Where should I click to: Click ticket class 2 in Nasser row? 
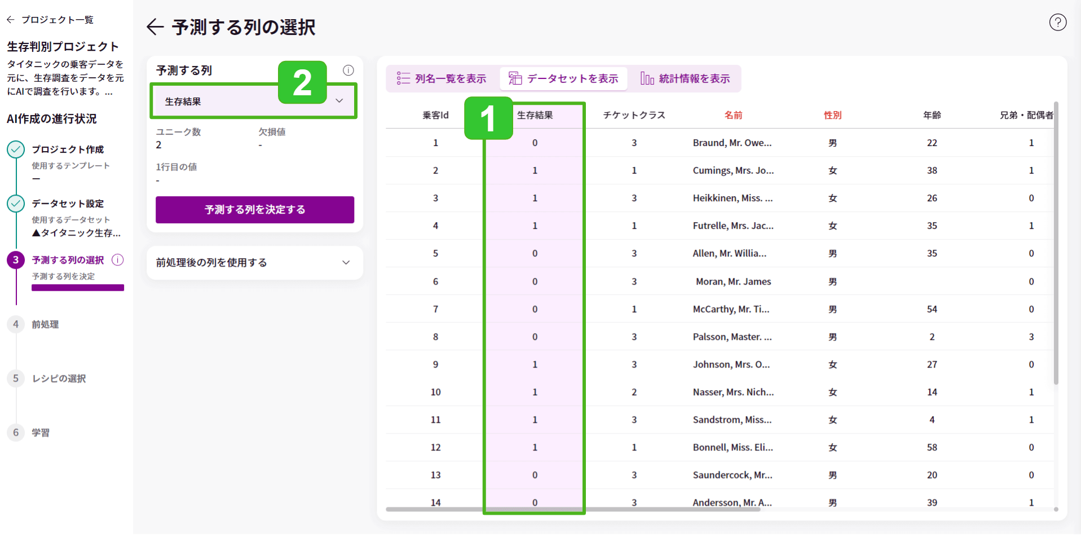coord(634,392)
